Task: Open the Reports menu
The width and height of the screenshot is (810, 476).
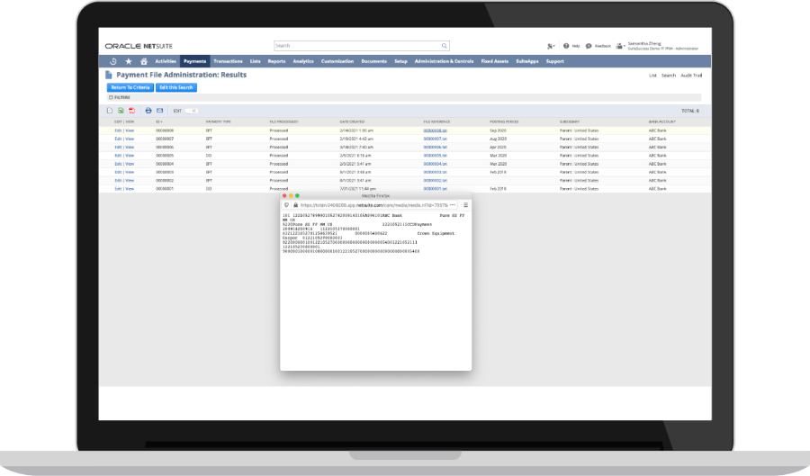Action: (276, 61)
